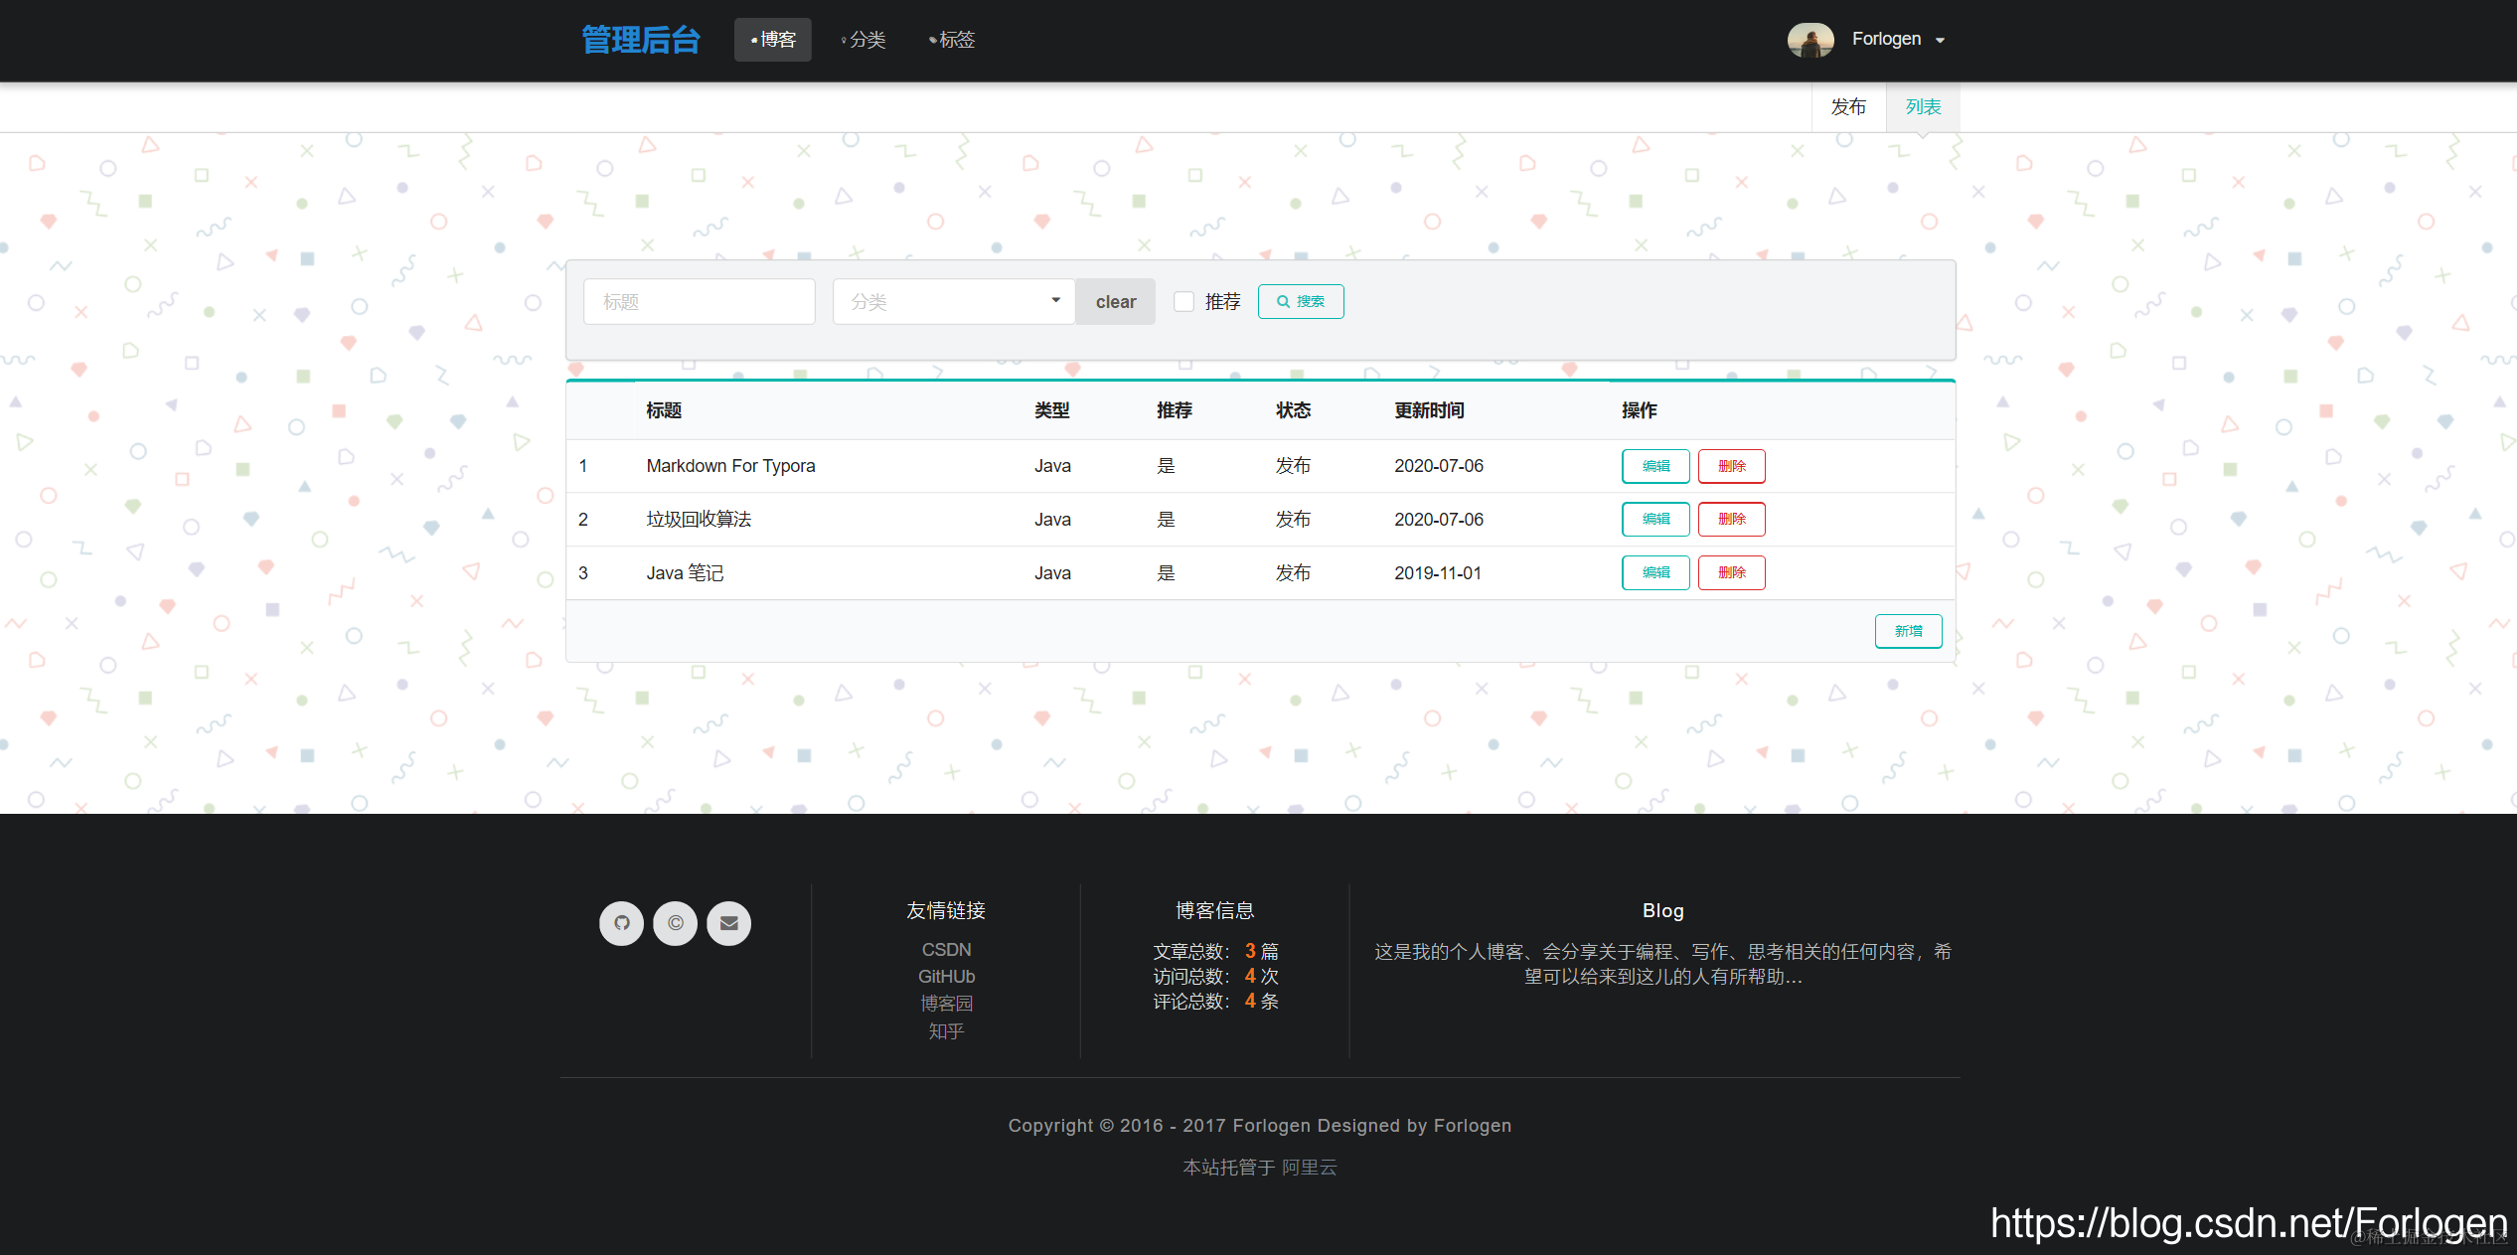
Task: Click the 管理后台 site logo title
Action: [641, 40]
